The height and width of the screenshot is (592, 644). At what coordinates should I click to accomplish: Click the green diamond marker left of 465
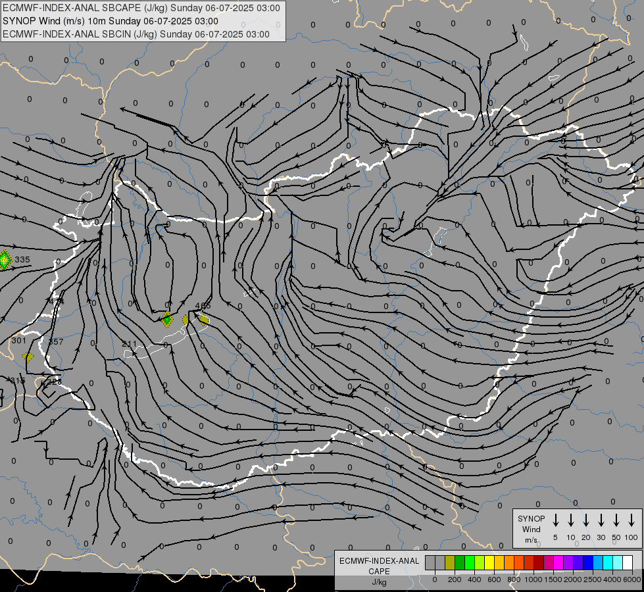point(166,319)
